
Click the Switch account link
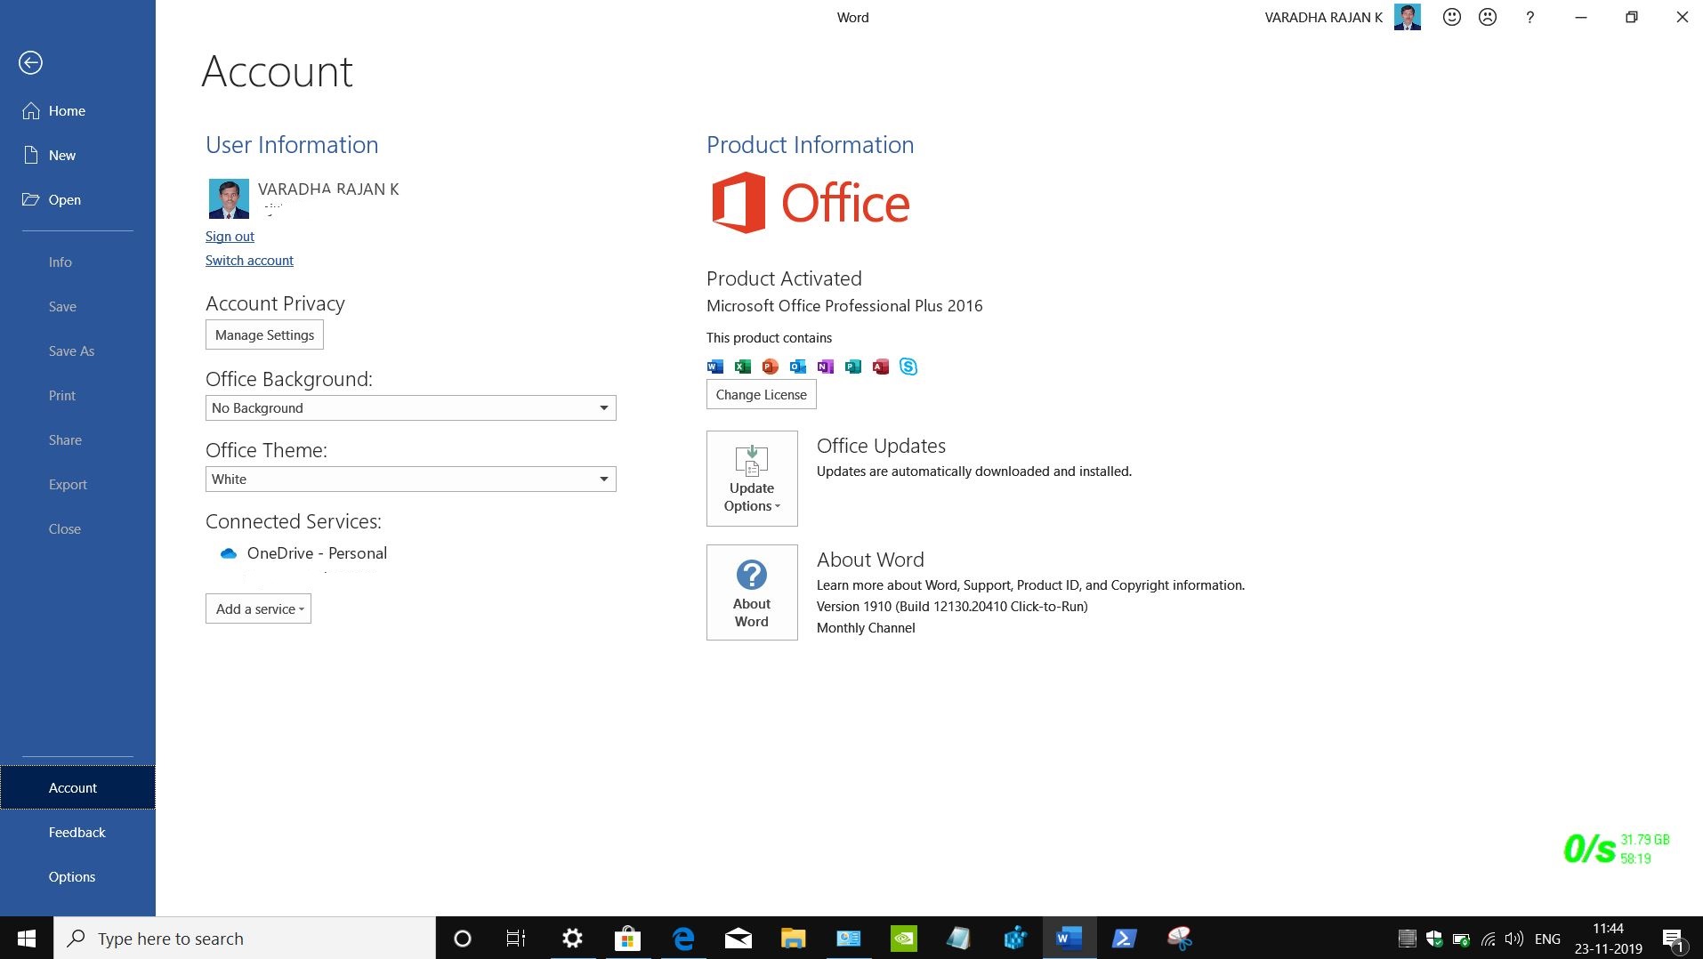tap(249, 261)
